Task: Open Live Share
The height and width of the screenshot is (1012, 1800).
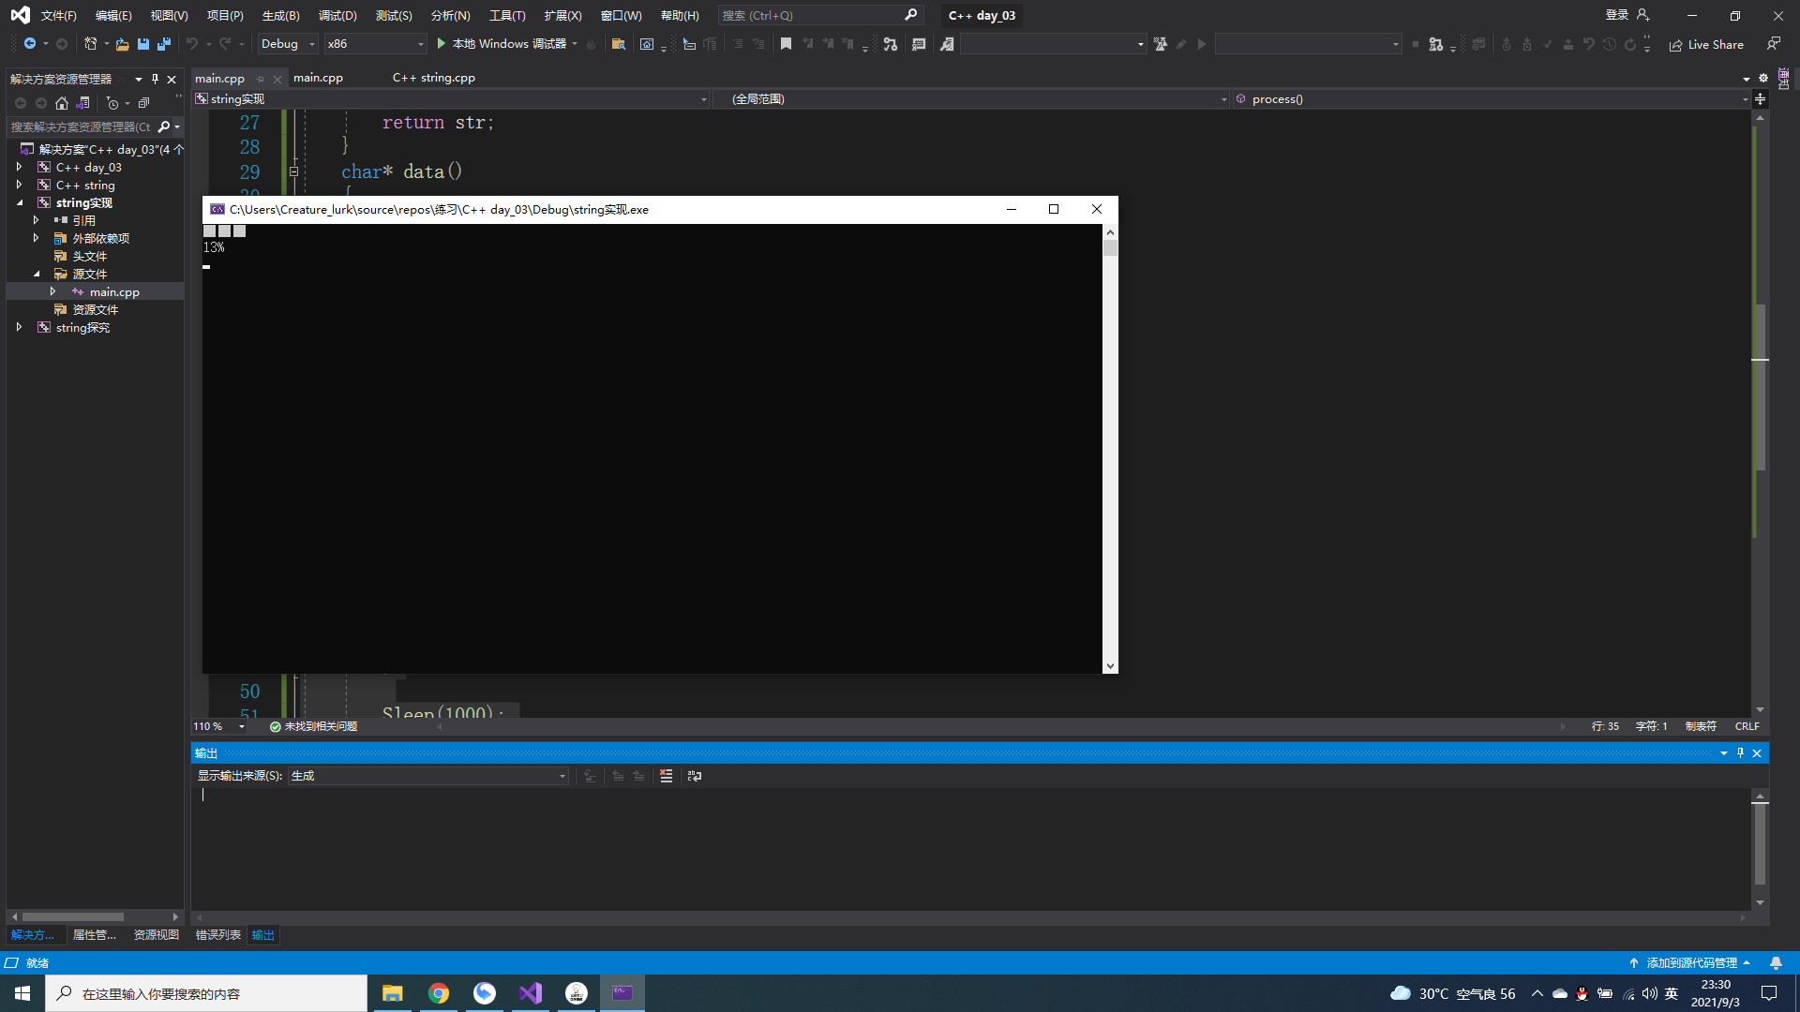Action: coord(1706,44)
